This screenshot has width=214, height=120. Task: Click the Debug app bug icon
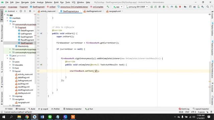[164, 7]
